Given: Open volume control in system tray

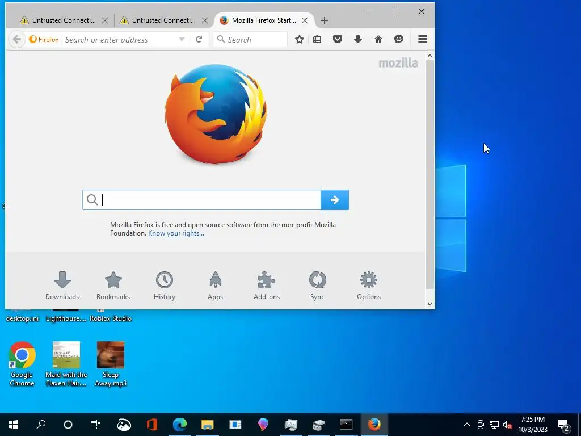Looking at the screenshot, I should pyautogui.click(x=507, y=425).
